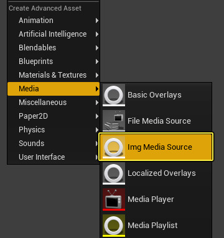Open the Physics submenu

pos(54,130)
